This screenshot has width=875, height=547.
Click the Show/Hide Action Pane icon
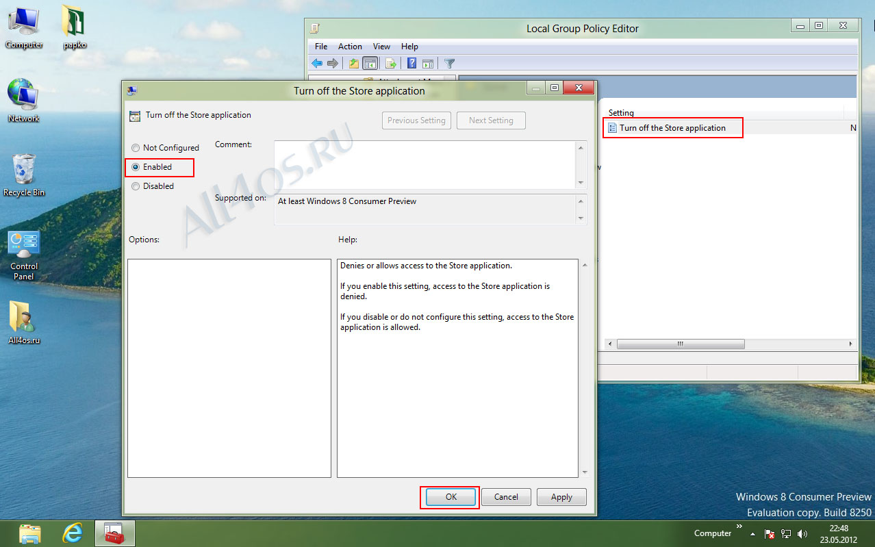click(428, 64)
